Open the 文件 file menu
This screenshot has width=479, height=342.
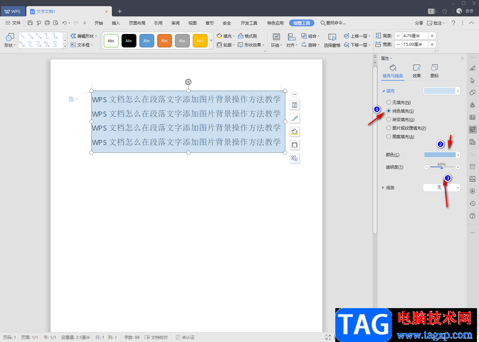(x=13, y=23)
